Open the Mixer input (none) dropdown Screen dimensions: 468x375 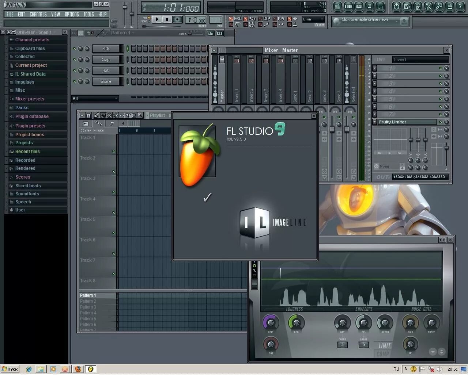[420, 59]
